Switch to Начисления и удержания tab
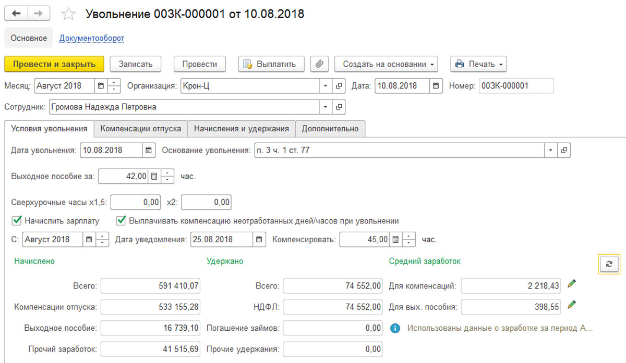The width and height of the screenshot is (626, 363). [x=241, y=129]
